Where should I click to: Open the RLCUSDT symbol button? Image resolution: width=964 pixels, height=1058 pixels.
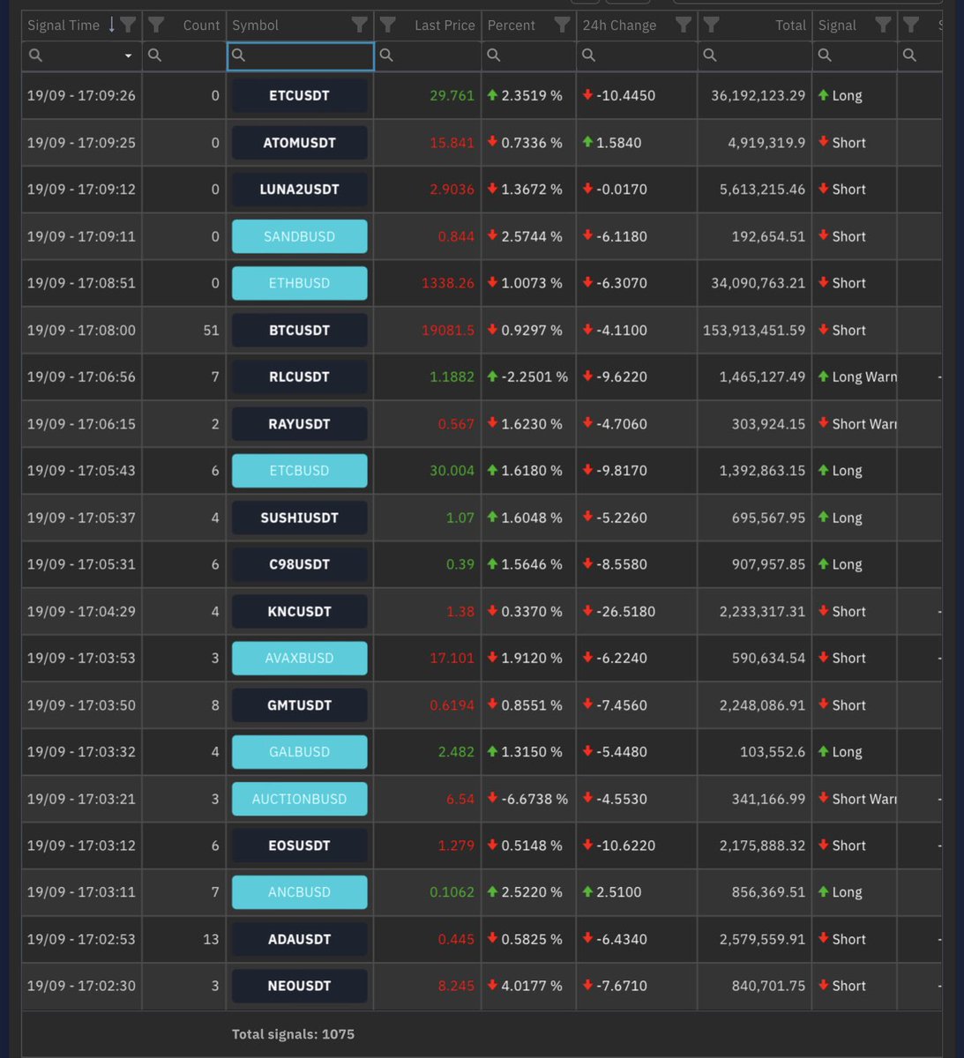point(299,376)
